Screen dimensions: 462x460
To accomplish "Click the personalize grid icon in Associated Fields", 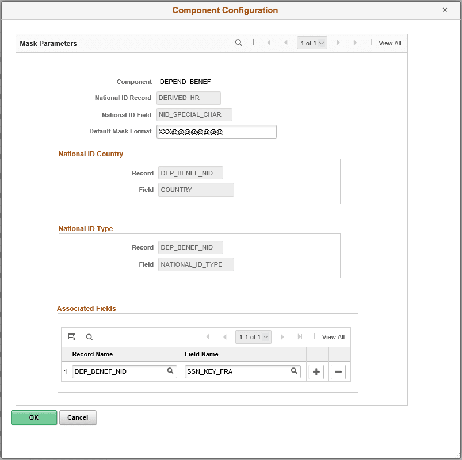I will pos(71,337).
